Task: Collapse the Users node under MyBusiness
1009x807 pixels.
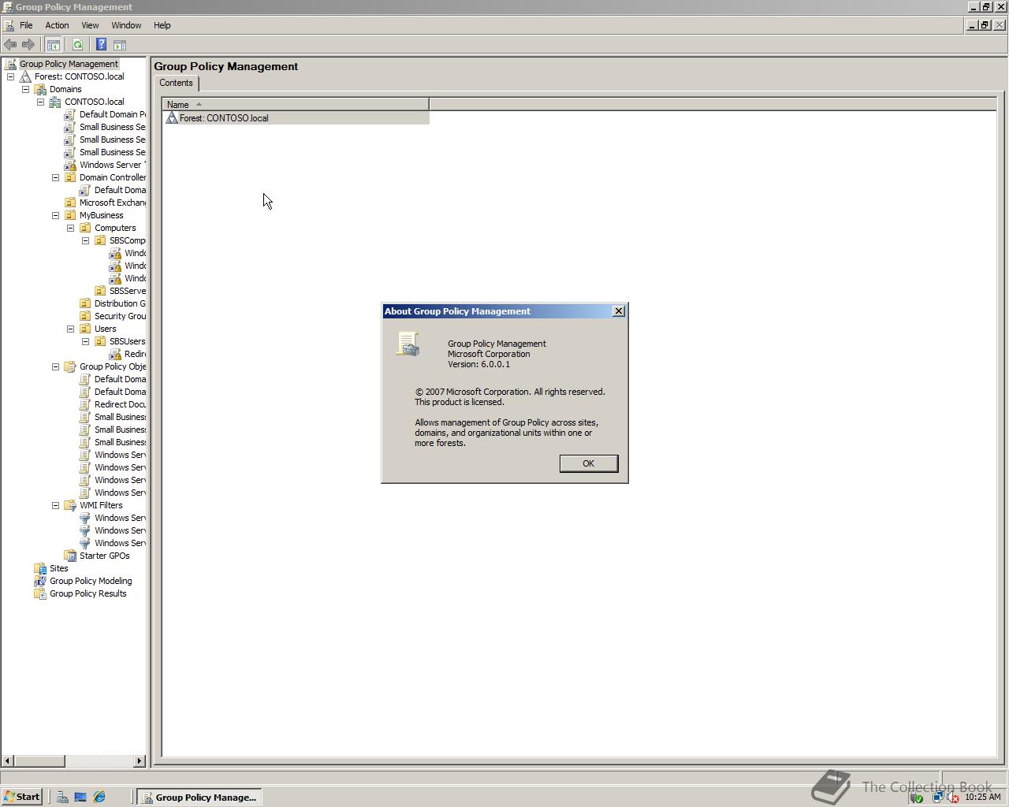Action: tap(70, 329)
